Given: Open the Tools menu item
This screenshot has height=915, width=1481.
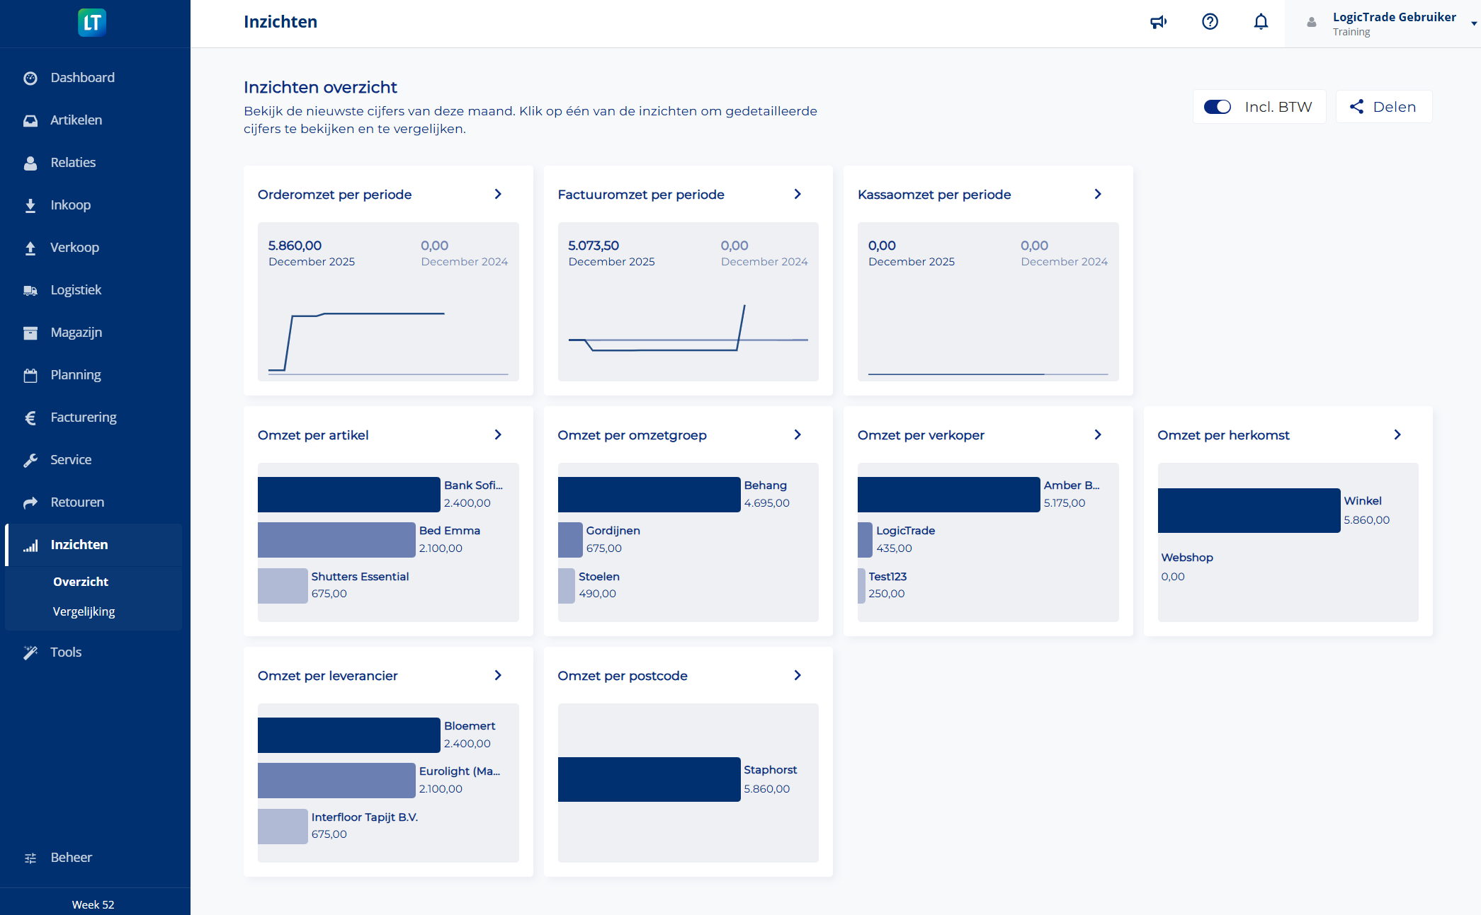Looking at the screenshot, I should [64, 652].
